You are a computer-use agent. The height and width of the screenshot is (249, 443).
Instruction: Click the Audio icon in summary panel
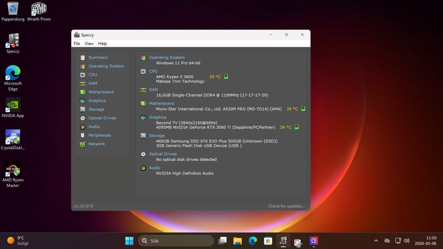click(143, 168)
